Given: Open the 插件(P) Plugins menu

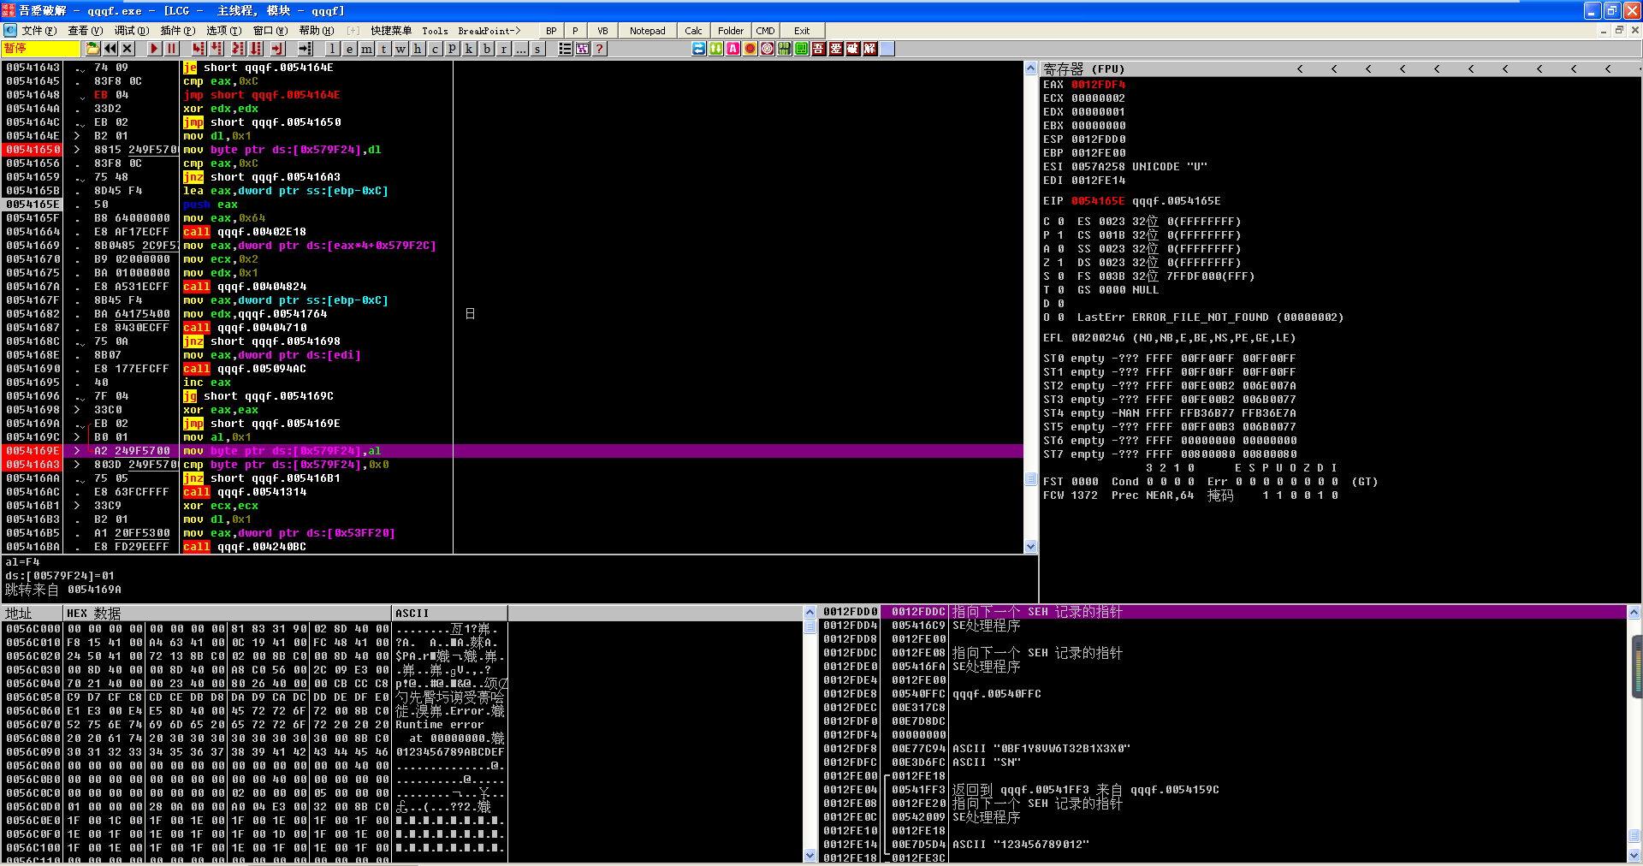Looking at the screenshot, I should pos(177,31).
